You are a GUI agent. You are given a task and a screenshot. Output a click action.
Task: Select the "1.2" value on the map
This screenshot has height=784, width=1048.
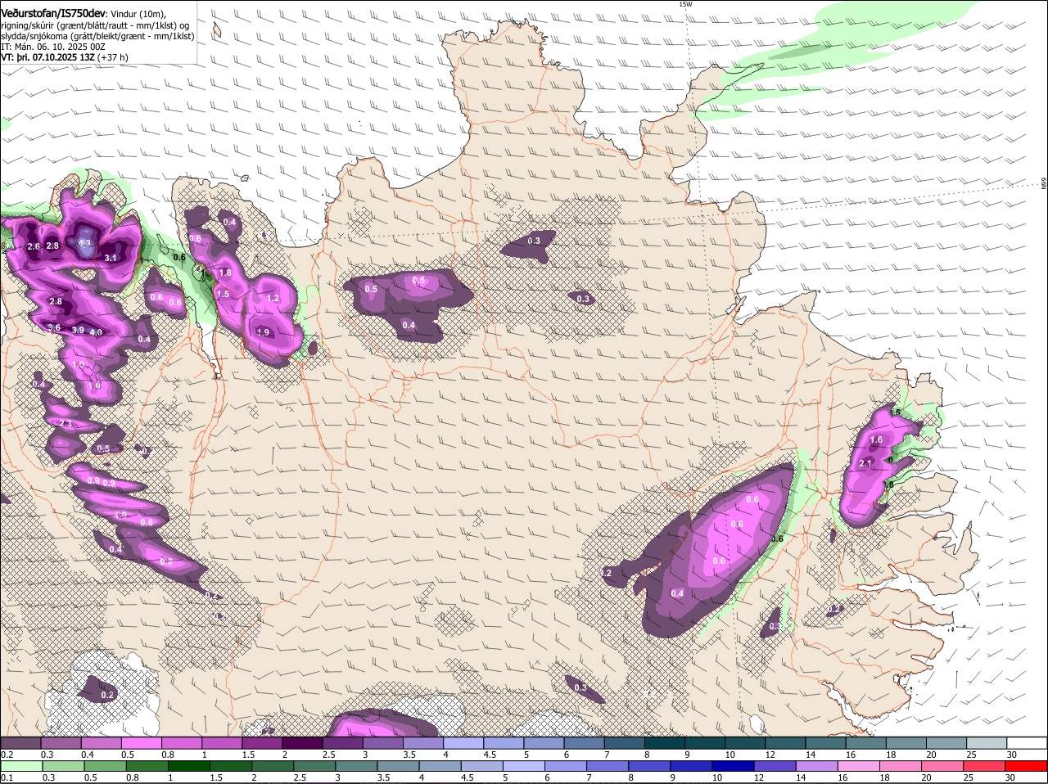click(273, 299)
